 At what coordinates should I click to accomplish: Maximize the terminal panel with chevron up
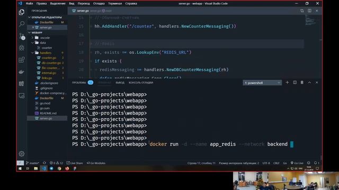pyautogui.click(x=309, y=82)
